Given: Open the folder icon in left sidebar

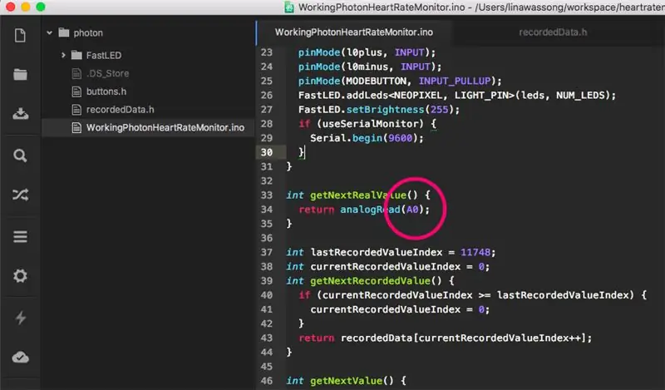Looking at the screenshot, I should tap(20, 74).
